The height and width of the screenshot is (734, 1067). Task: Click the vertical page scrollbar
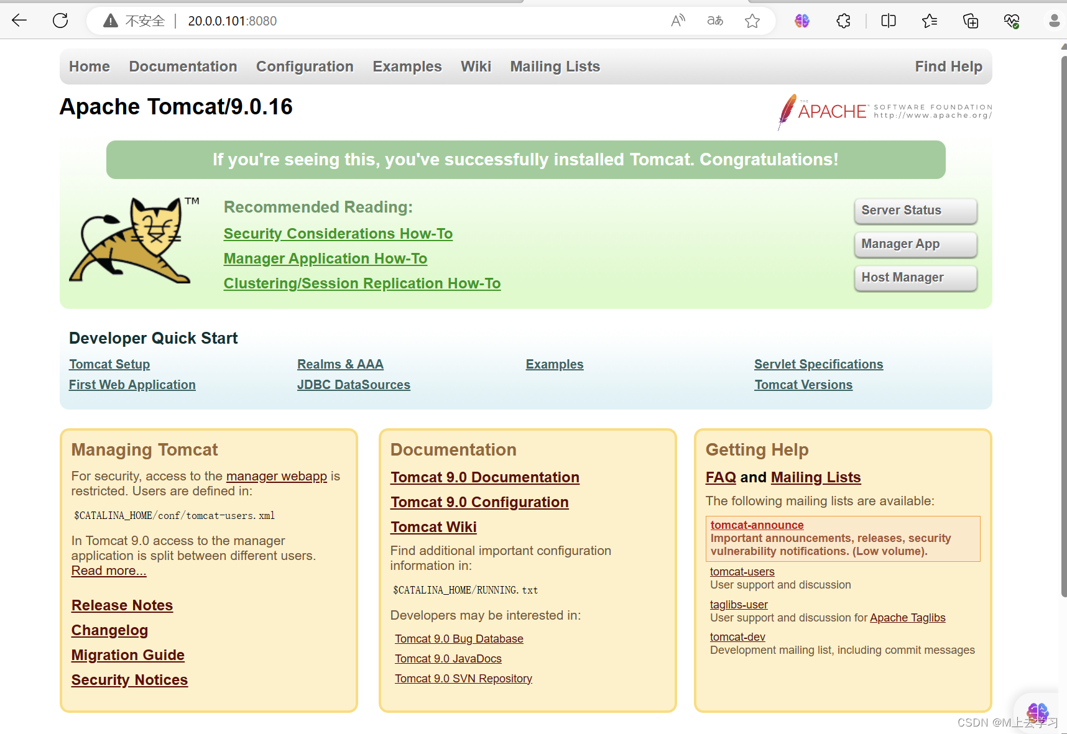1063,326
